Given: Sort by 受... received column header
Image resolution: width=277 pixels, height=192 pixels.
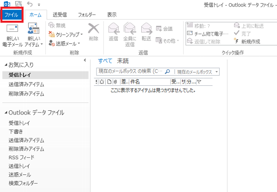Looking at the screenshot, I should [176, 82].
